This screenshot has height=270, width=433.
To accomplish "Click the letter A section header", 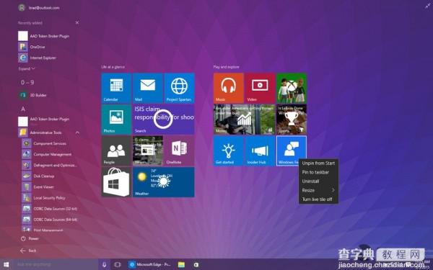I will pyautogui.click(x=23, y=109).
